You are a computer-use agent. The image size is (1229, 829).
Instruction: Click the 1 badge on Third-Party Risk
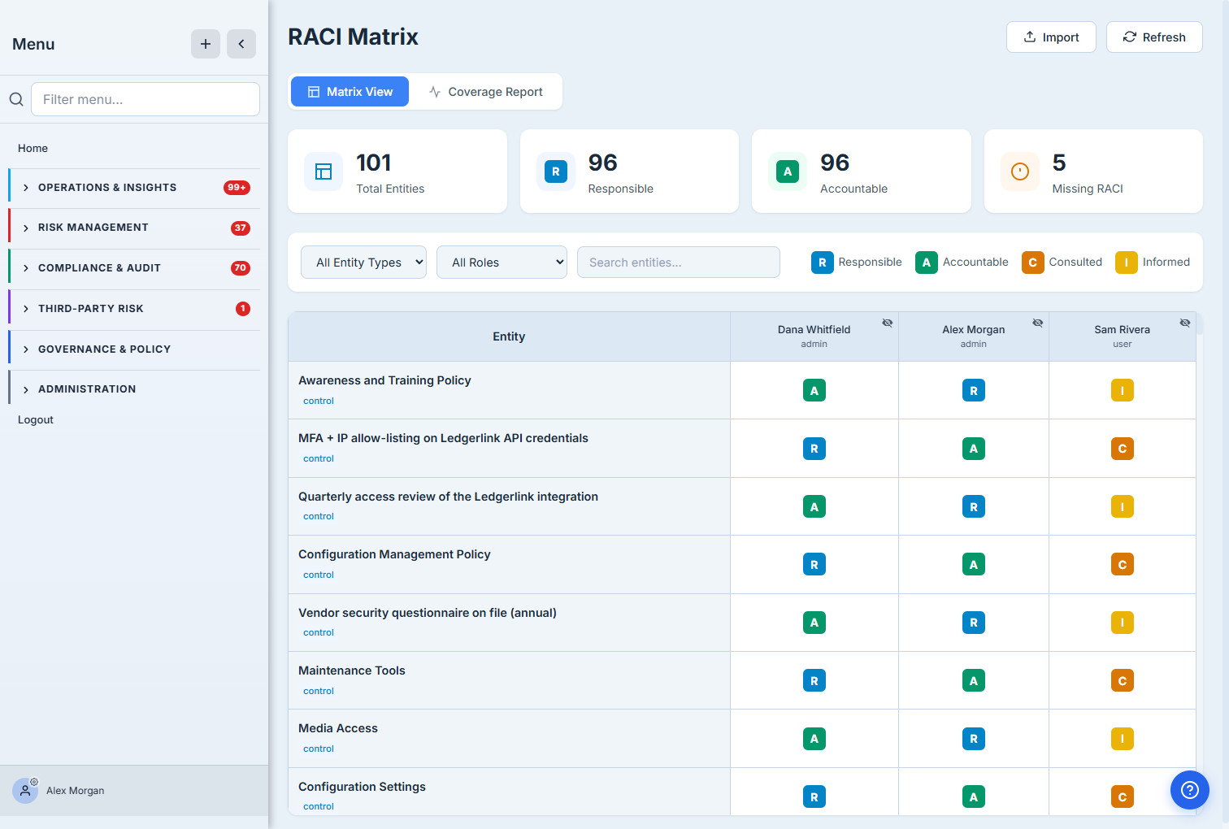coord(243,309)
